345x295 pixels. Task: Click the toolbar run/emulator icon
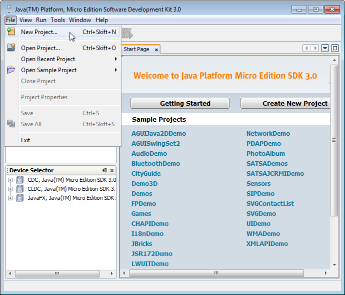point(127,34)
